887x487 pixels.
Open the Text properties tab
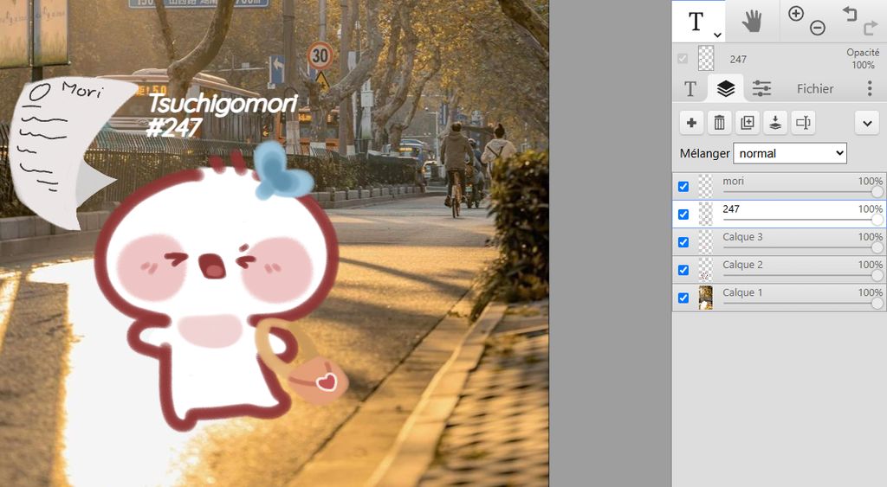[x=690, y=89]
